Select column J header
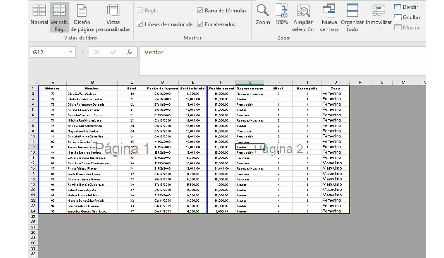Screen dimensions: 444x258 coord(335,82)
